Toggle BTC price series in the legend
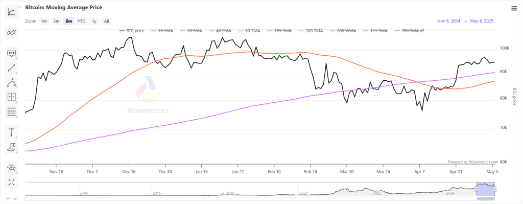This screenshot has height=204, width=523. (132, 31)
